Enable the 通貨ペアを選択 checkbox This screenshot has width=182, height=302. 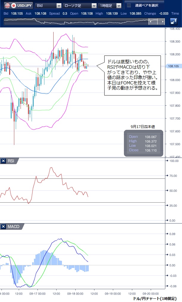pyautogui.click(x=129, y=5)
